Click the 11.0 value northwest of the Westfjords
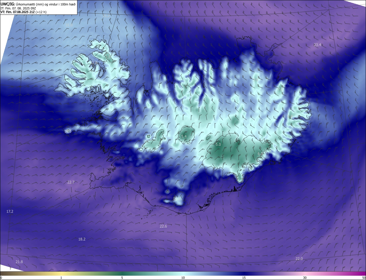 (x=69, y=25)
